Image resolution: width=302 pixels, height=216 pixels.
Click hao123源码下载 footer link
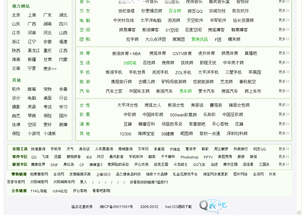[178, 207]
